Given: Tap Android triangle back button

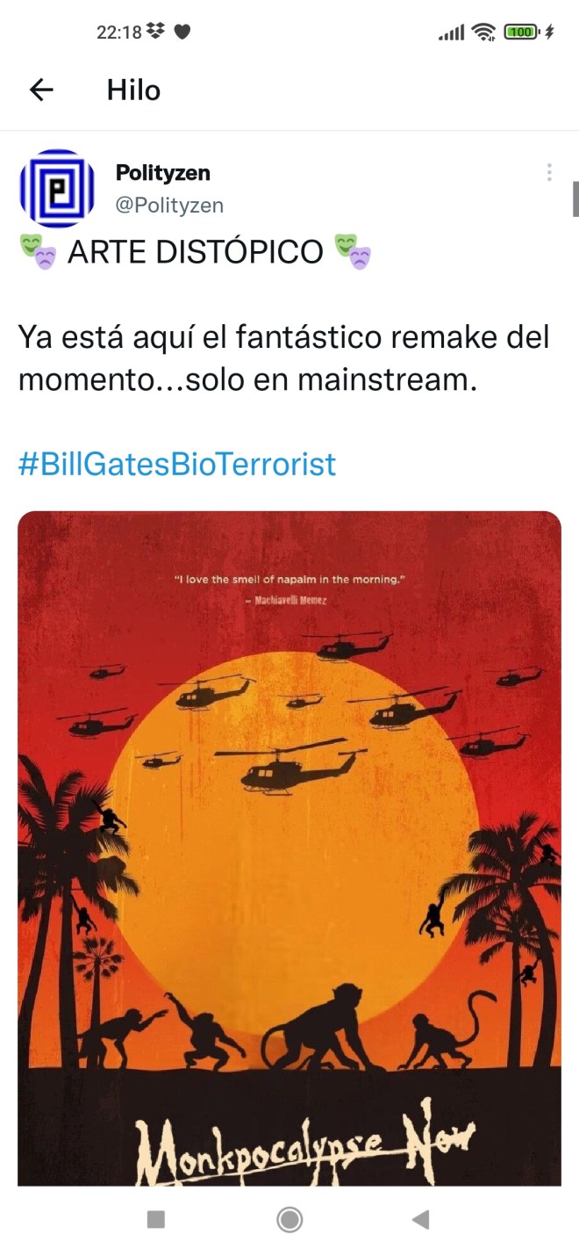Looking at the screenshot, I should 421,1219.
